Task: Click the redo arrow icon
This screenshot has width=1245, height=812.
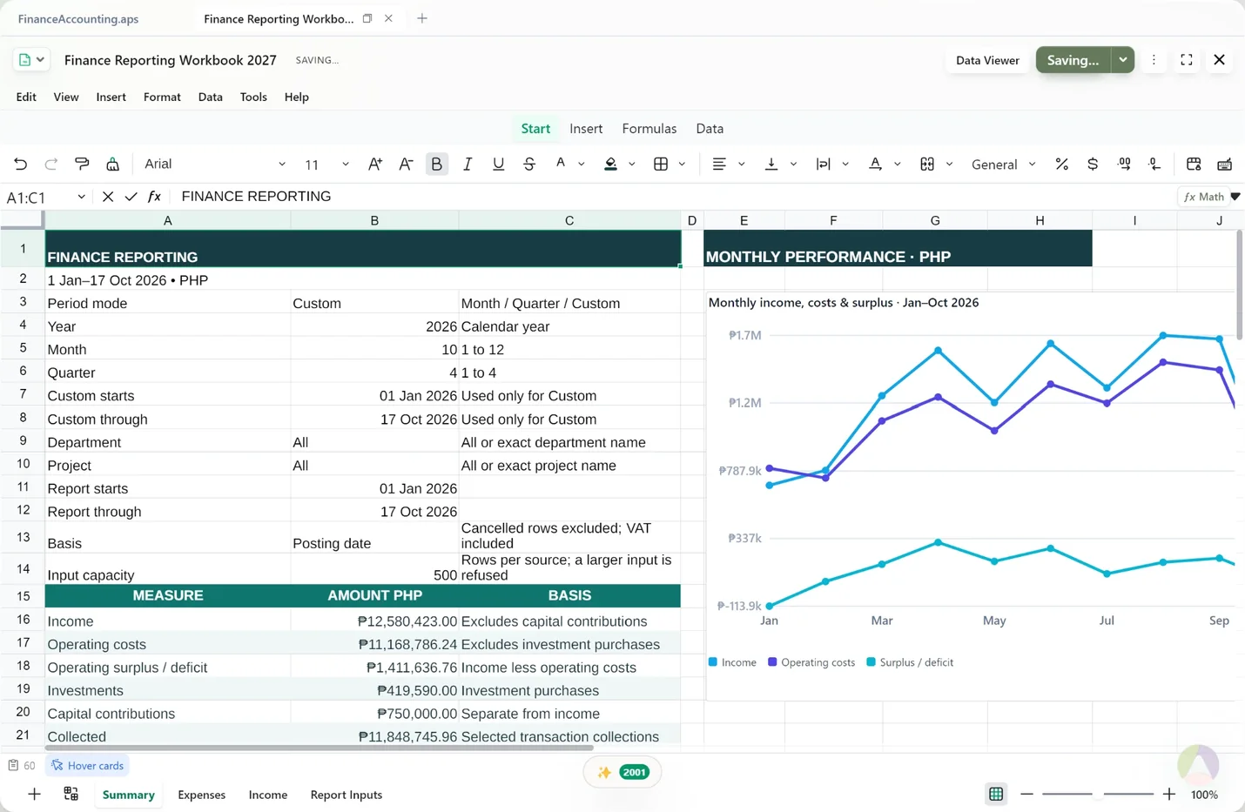Action: 51,164
